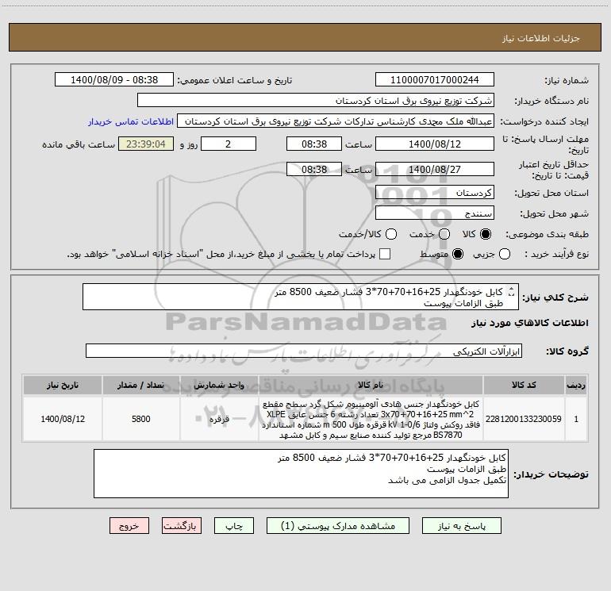Click the response deadline date 1400/08/12 field
Image resolution: width=611 pixels, height=591 pixels.
pos(435,144)
